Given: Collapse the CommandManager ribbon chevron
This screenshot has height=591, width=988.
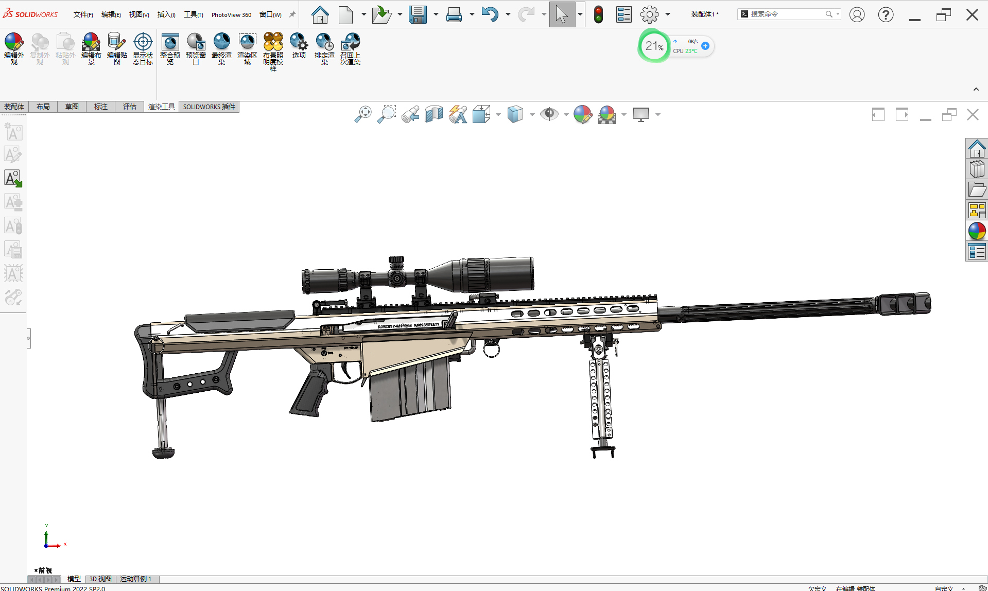Looking at the screenshot, I should pos(976,90).
